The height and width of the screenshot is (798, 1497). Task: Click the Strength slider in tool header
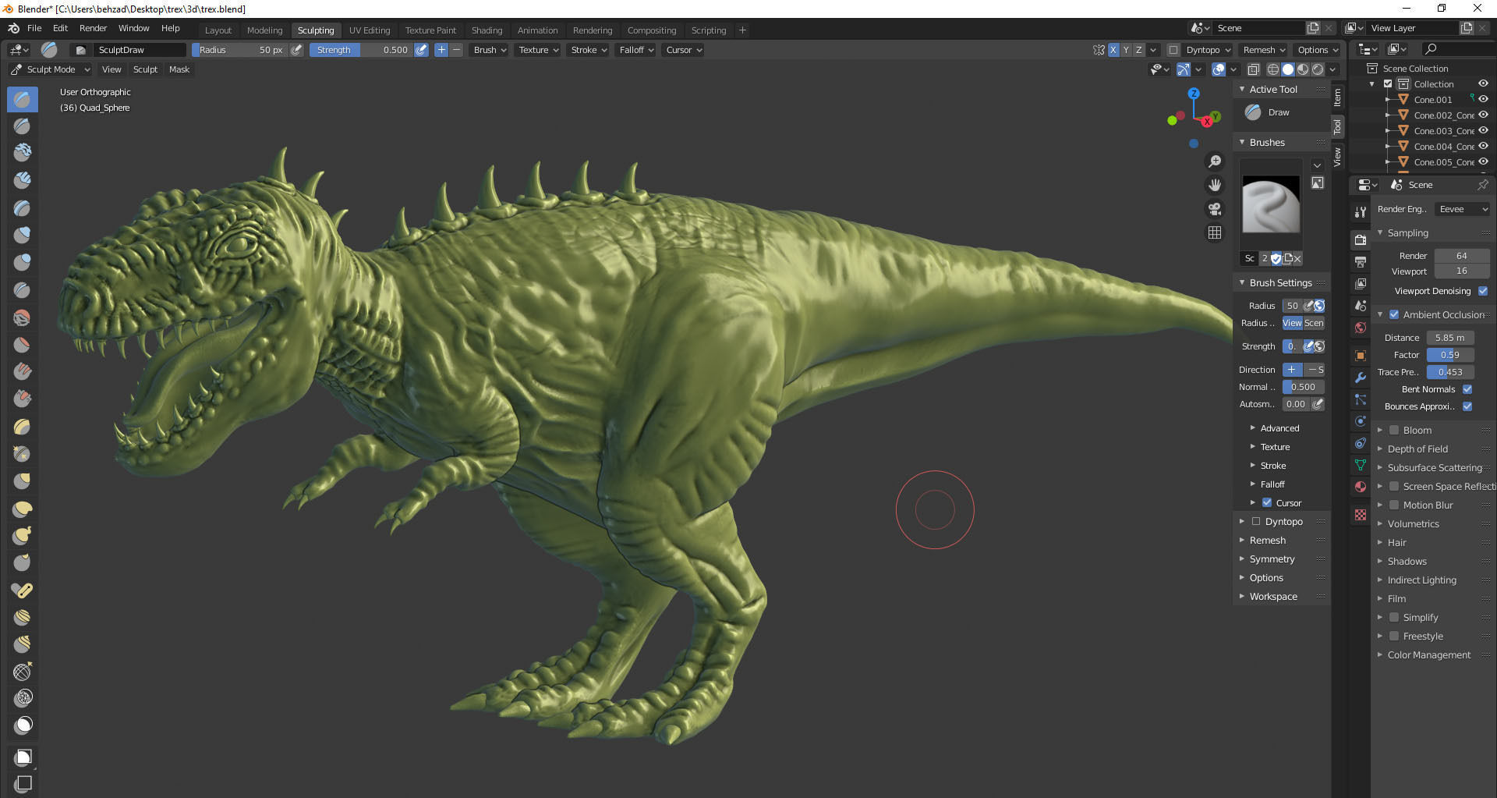(361, 50)
